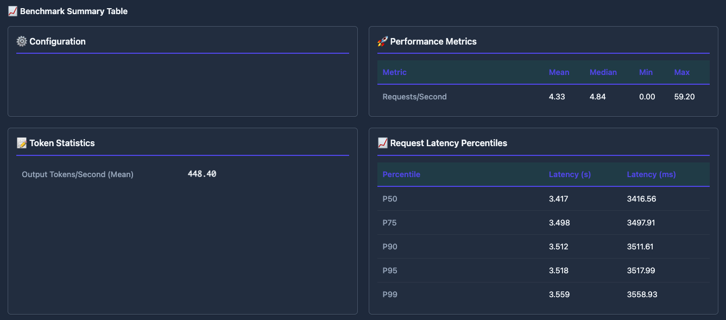The height and width of the screenshot is (320, 726).
Task: Click the Mean column header
Action: 559,72
